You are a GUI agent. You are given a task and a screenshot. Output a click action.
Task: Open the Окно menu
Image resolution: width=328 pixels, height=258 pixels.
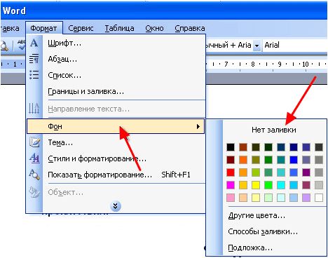(154, 28)
